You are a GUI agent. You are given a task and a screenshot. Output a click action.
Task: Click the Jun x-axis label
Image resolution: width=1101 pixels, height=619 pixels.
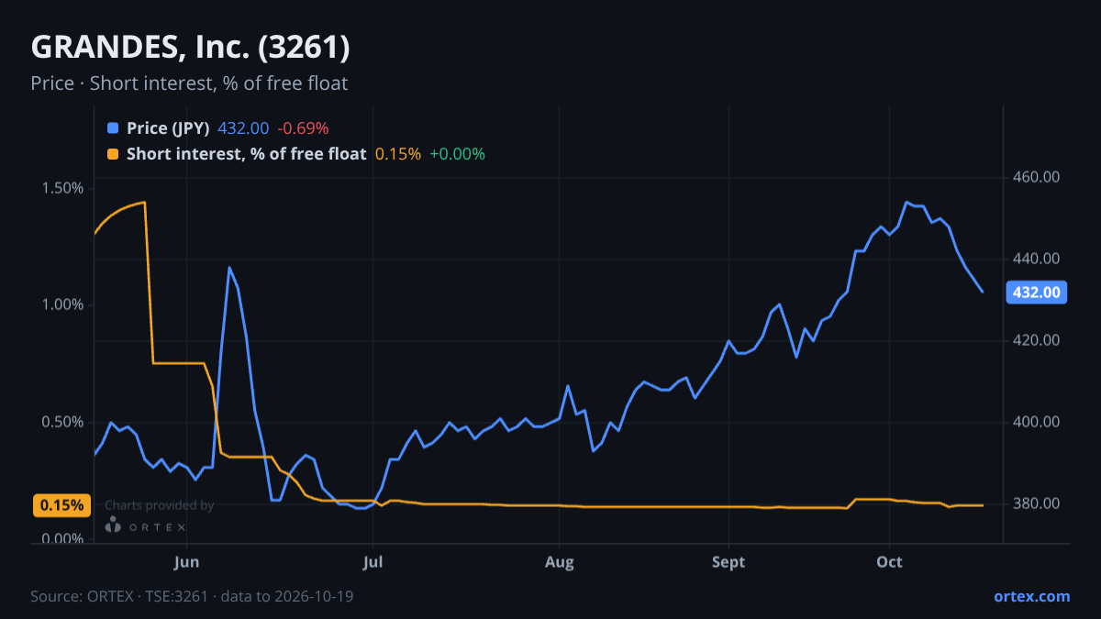tap(186, 561)
